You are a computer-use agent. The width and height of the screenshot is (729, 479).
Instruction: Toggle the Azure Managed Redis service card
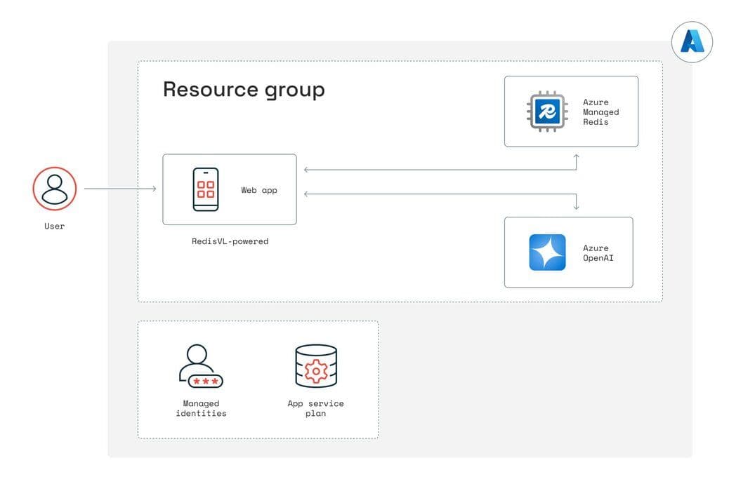coord(571,111)
